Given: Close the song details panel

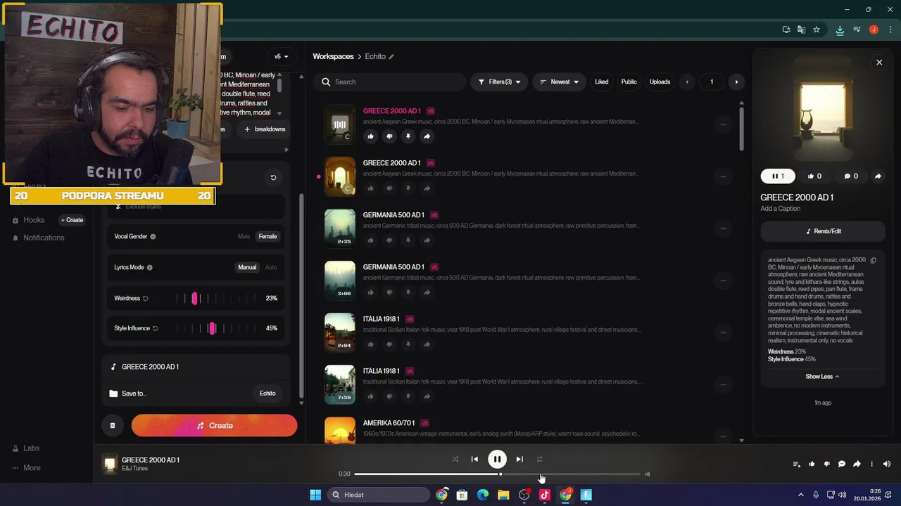Looking at the screenshot, I should point(879,63).
